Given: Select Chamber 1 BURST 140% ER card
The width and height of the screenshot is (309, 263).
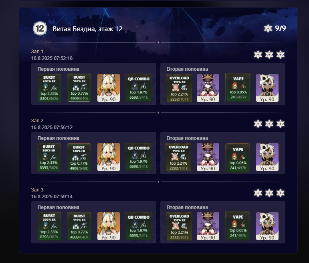Looking at the screenshot, I should [x=79, y=88].
